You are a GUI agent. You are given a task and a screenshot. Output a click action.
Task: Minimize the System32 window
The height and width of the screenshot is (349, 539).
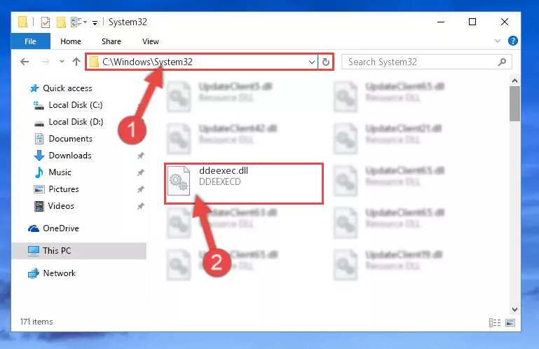[x=441, y=22]
